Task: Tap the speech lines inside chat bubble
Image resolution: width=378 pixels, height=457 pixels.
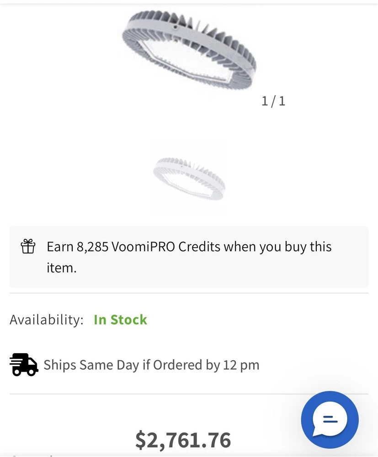Action: click(330, 418)
